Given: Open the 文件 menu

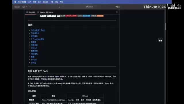Looking at the screenshot, I should click(30, 2).
